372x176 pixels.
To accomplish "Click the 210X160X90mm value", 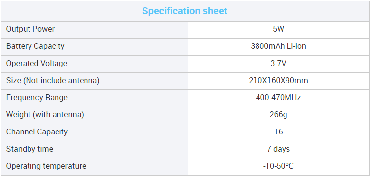I will tap(278, 81).
